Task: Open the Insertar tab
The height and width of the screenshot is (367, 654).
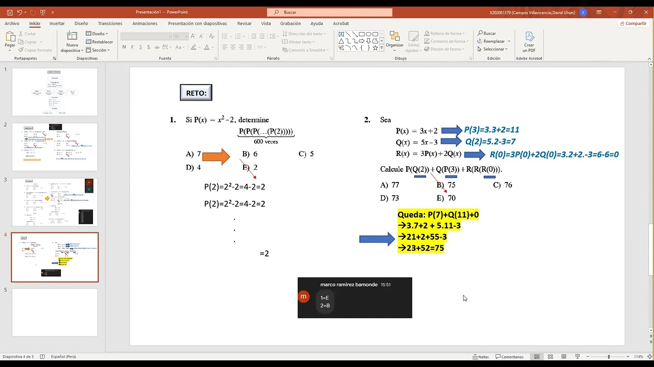Action: click(57, 23)
